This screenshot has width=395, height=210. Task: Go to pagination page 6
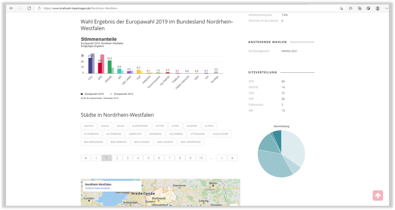coord(159,158)
